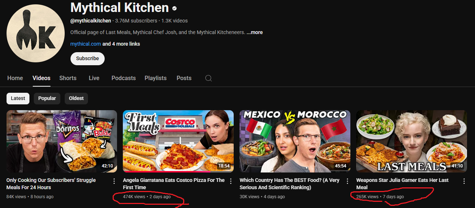Select the Latest sort chip
Image resolution: width=475 pixels, height=208 pixels.
(x=18, y=98)
